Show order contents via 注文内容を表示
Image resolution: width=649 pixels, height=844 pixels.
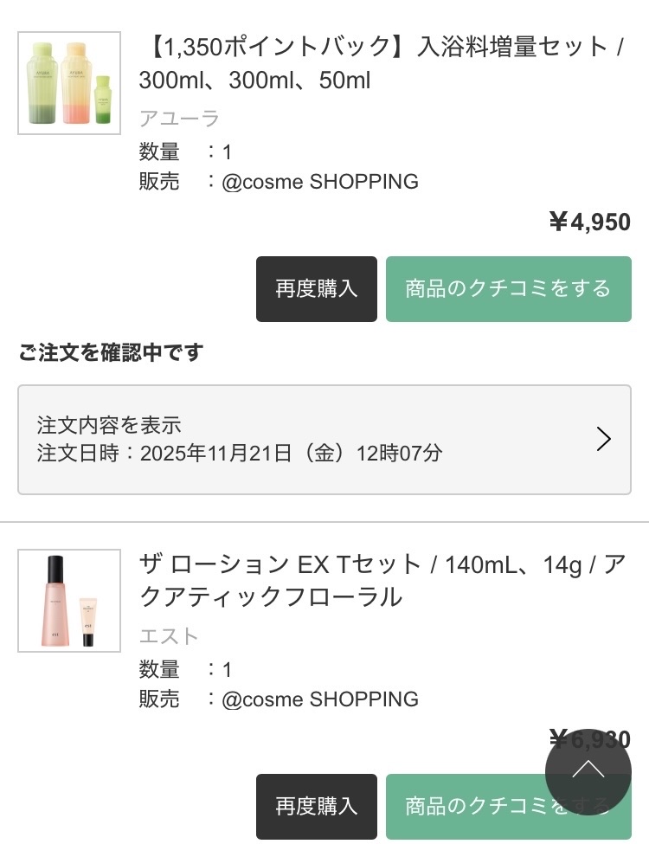(x=109, y=425)
